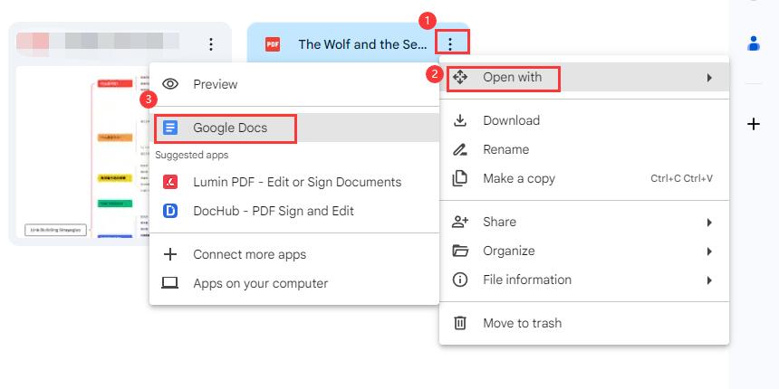Viewport: 779px width, 389px height.
Task: Choose Connect more apps
Action: [x=294, y=254]
